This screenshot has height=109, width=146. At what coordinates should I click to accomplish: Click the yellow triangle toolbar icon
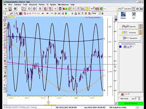tap(87, 9)
